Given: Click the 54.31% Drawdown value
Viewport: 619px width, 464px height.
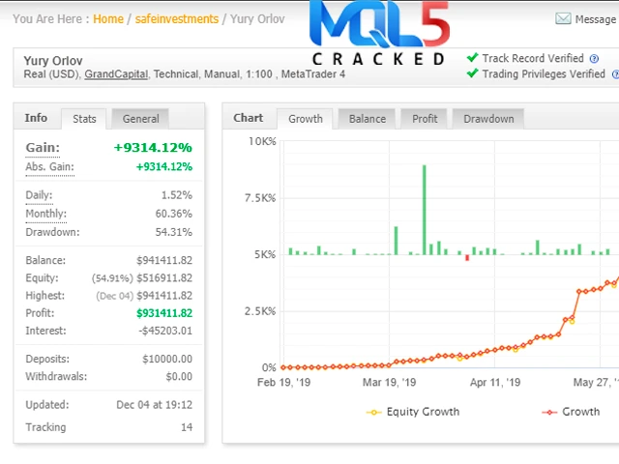Looking at the screenshot, I should coord(174,232).
